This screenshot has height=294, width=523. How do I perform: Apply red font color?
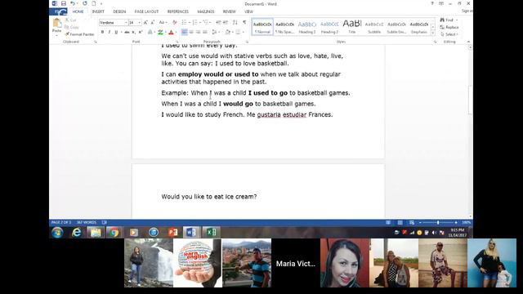pyautogui.click(x=171, y=32)
